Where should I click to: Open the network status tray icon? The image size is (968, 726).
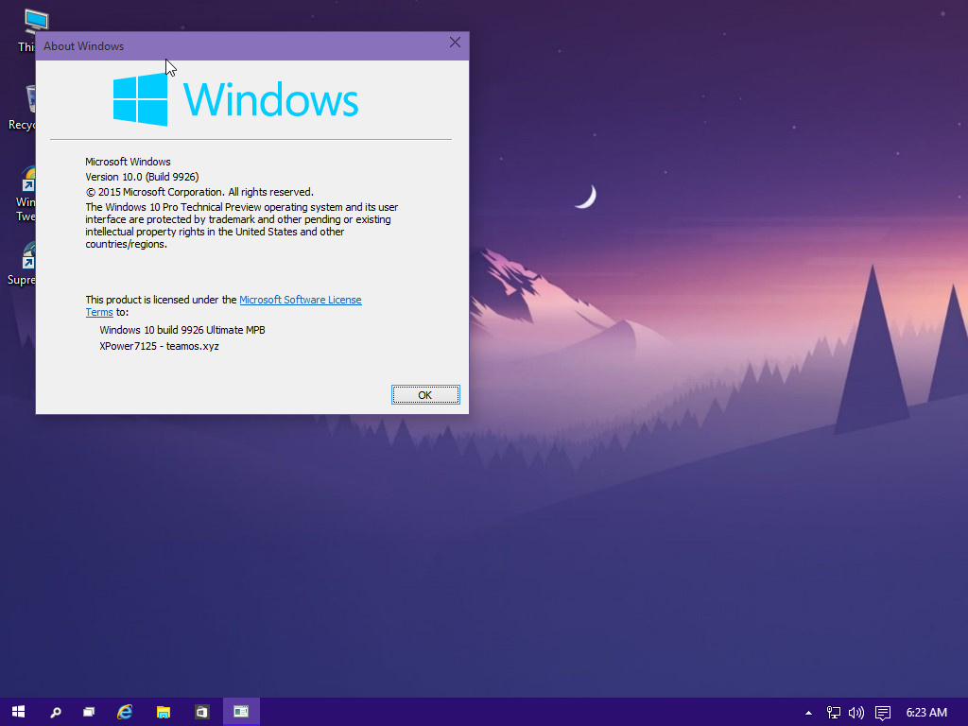pyautogui.click(x=834, y=713)
